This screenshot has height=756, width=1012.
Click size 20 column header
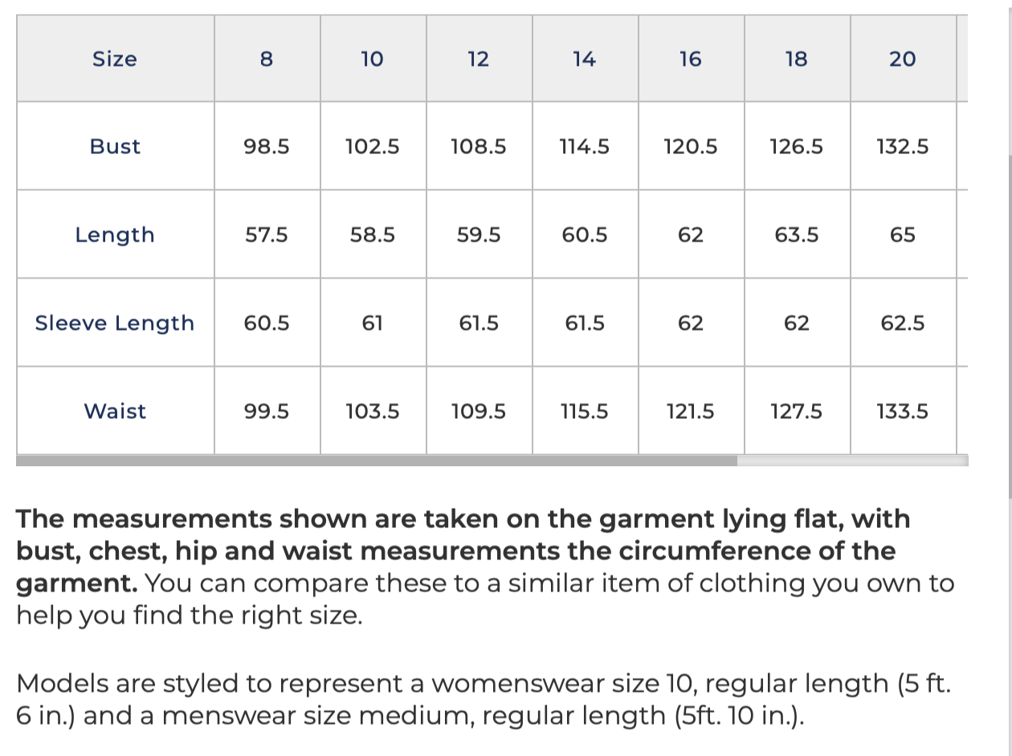[903, 59]
